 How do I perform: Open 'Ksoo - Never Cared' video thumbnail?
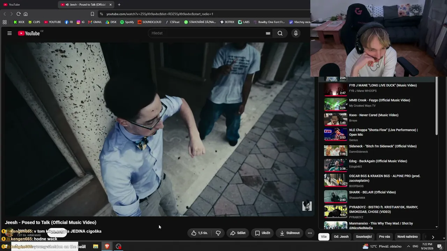(336, 119)
